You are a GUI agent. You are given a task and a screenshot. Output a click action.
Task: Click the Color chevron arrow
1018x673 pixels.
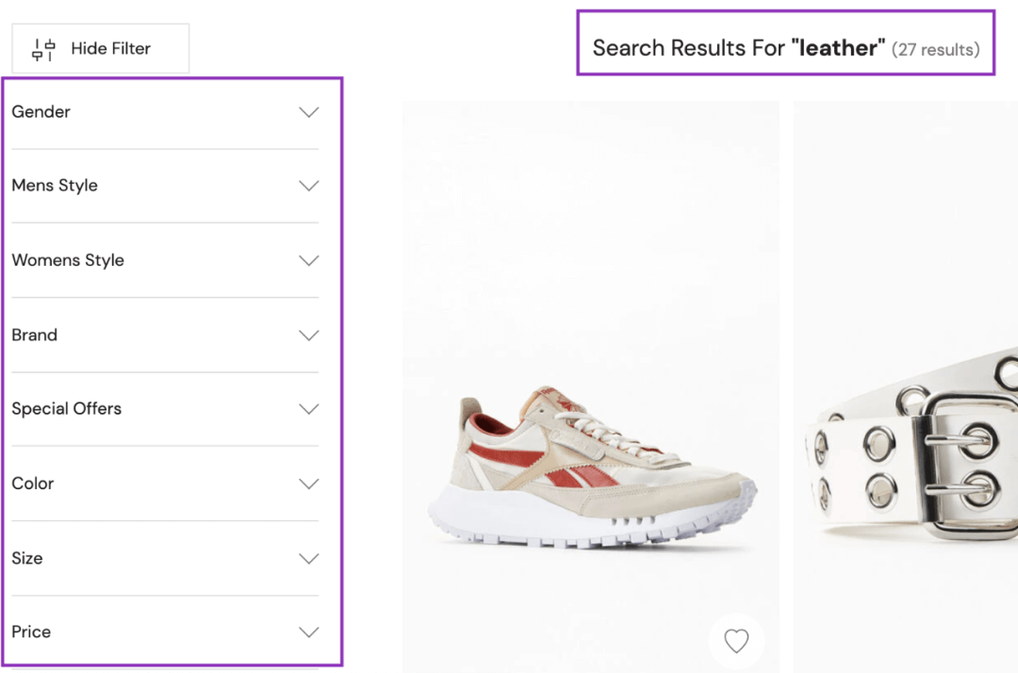pyautogui.click(x=308, y=484)
